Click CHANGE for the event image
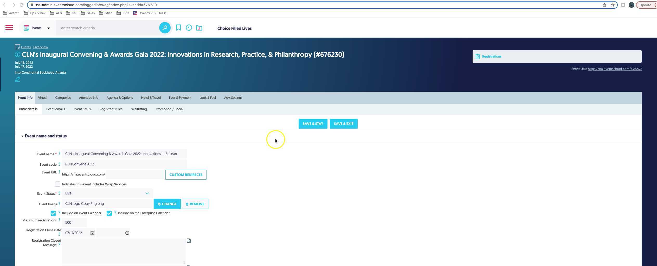The width and height of the screenshot is (657, 266). 167,204
